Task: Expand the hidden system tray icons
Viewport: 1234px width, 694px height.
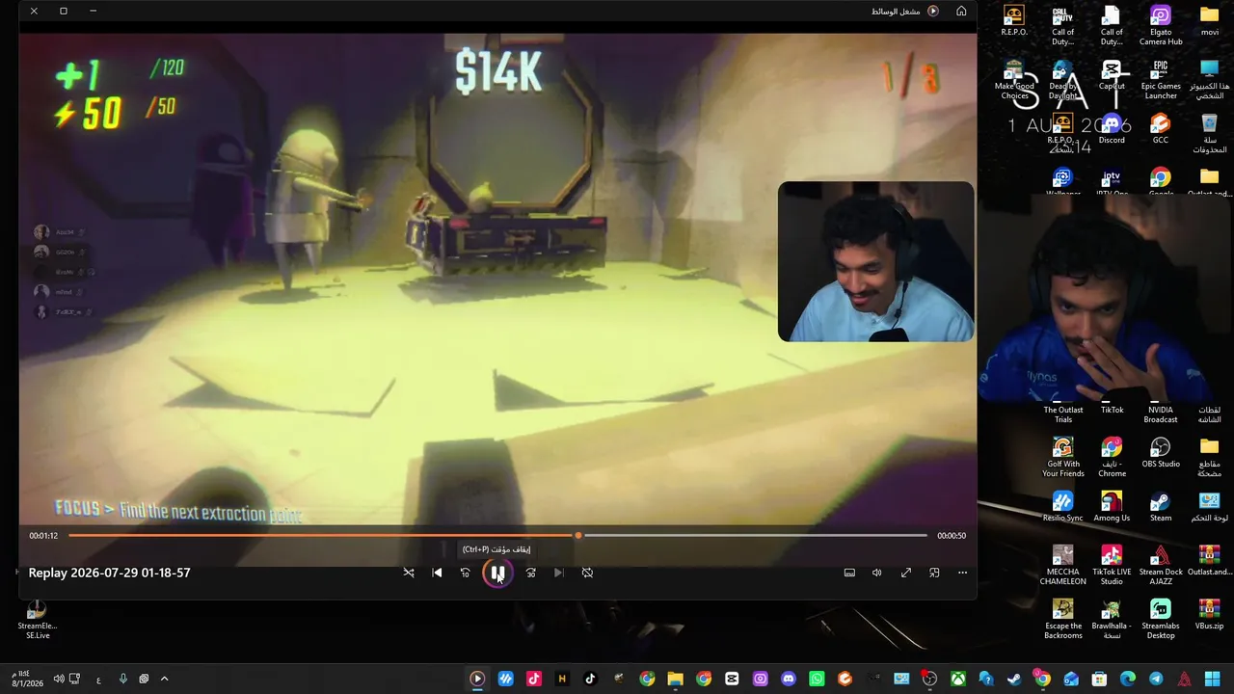Action: coord(164,679)
